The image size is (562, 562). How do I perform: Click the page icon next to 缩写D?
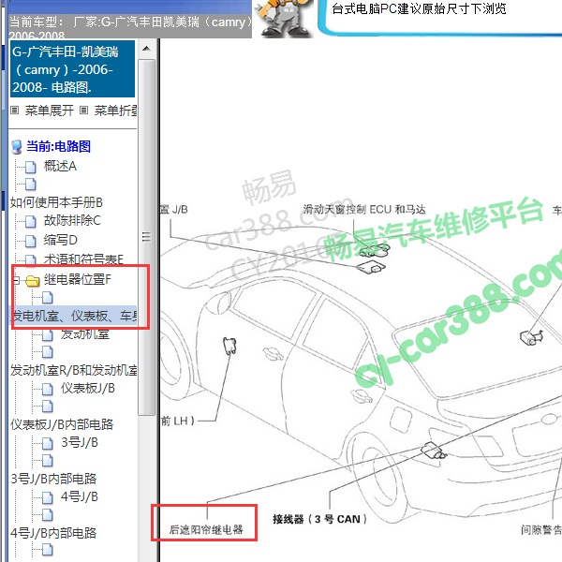pos(31,241)
